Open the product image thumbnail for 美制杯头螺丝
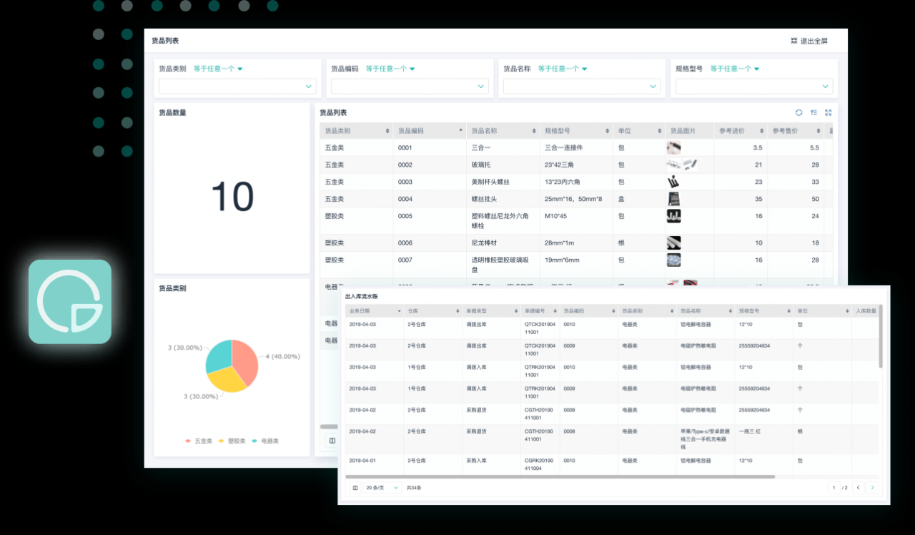 click(673, 182)
